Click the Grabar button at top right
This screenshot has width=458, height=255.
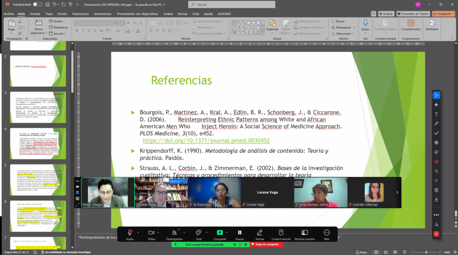tap(386, 14)
